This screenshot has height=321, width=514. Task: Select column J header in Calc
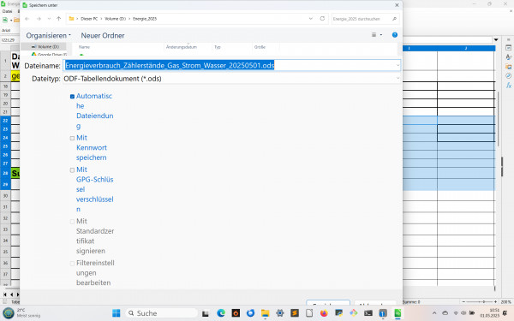point(466,49)
